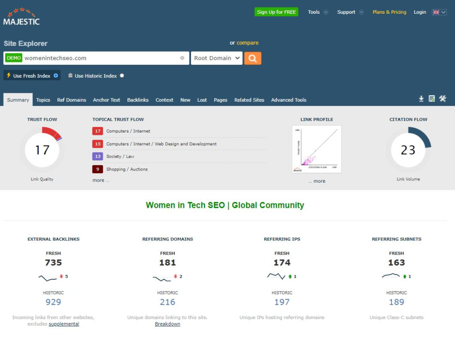
Task: Expand more under Link Profile
Action: pos(317,181)
